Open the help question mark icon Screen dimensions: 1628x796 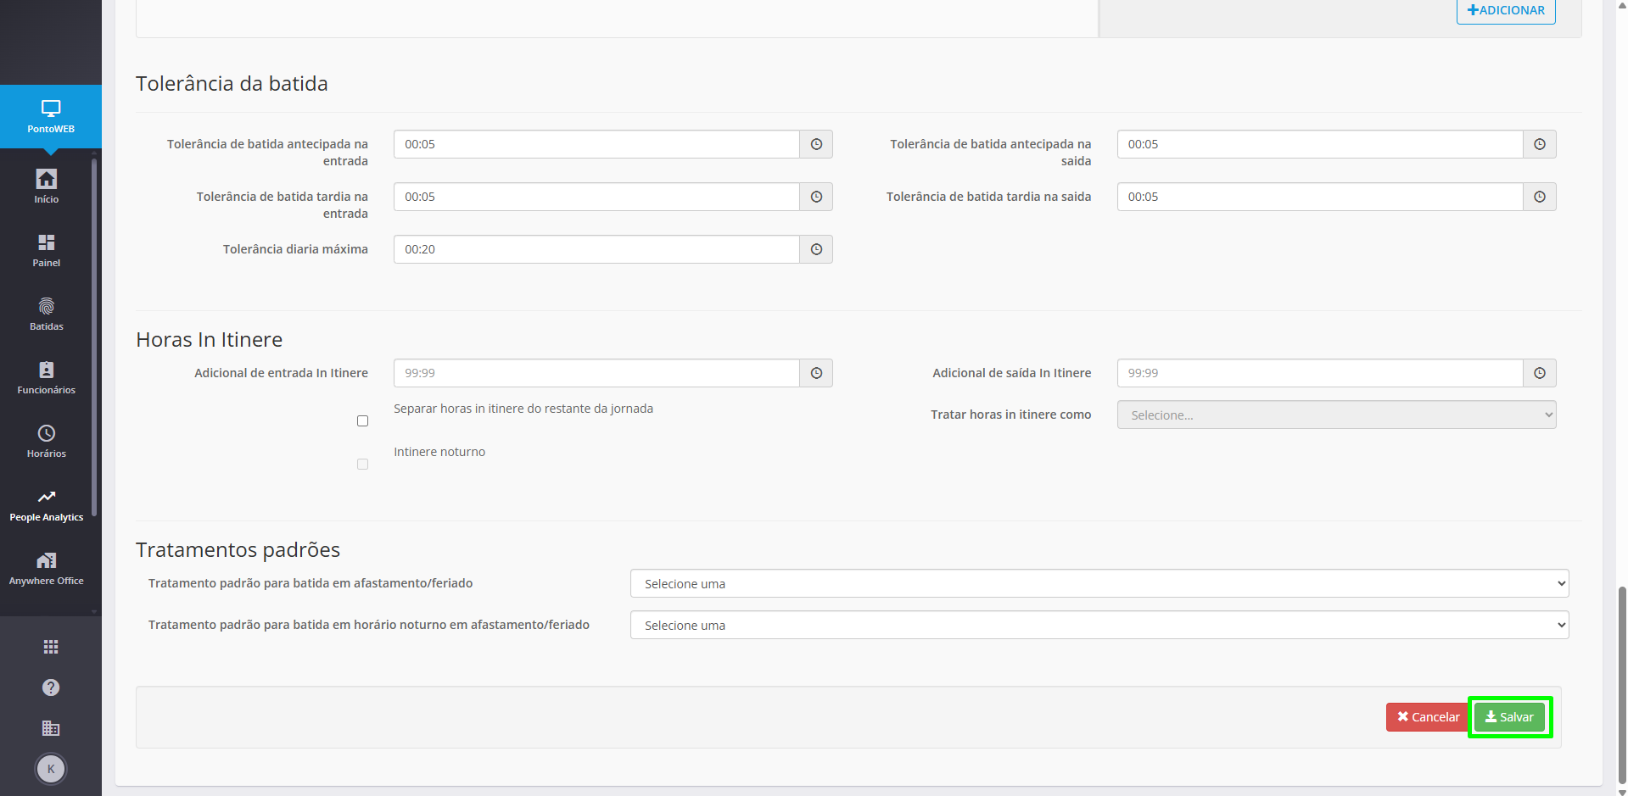51,687
